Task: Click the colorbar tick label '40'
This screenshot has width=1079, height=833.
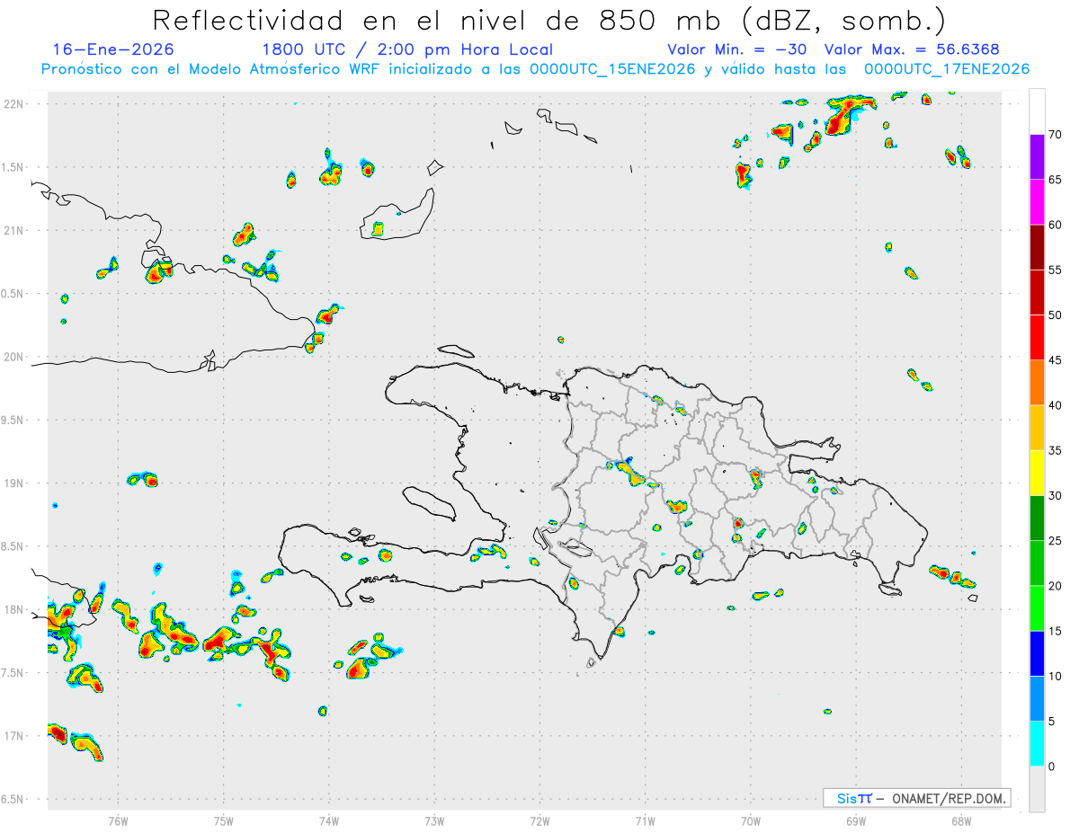Action: point(1056,405)
